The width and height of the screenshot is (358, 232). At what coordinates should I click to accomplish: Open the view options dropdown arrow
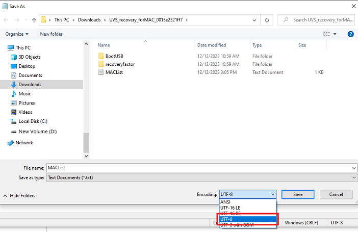tap(335, 34)
